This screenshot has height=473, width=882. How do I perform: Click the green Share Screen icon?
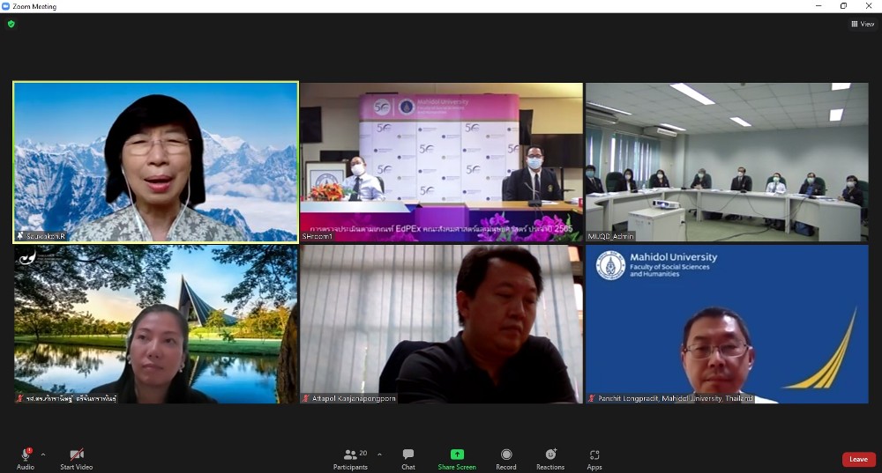(457, 455)
